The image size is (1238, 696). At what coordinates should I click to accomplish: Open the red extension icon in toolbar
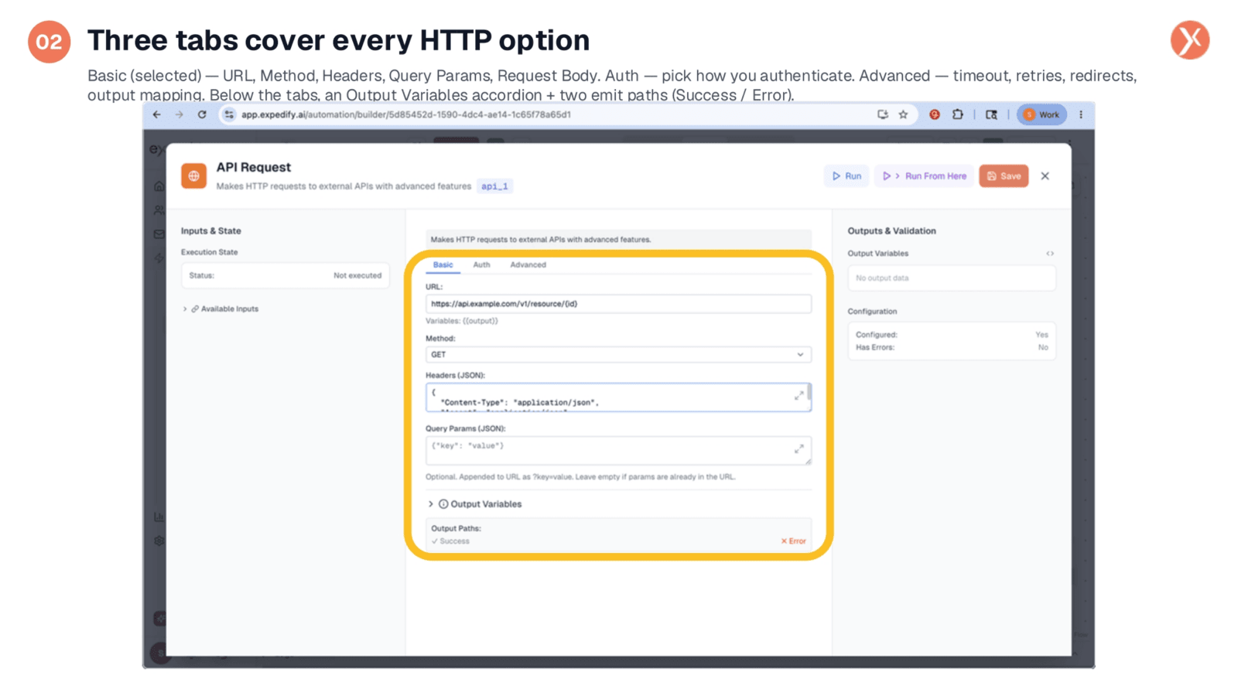tap(935, 114)
